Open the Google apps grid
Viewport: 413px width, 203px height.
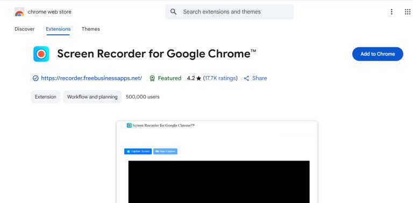point(407,12)
